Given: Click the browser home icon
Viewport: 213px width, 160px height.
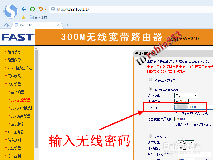Looking at the screenshot, I should (6, 25).
